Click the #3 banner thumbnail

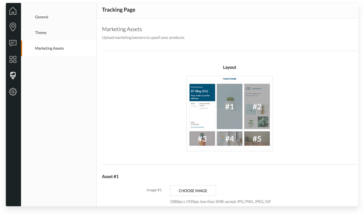tap(202, 139)
